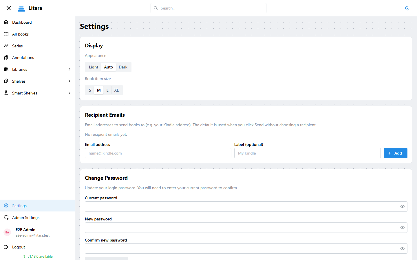Expand the Smart Shelves submenu

click(69, 93)
